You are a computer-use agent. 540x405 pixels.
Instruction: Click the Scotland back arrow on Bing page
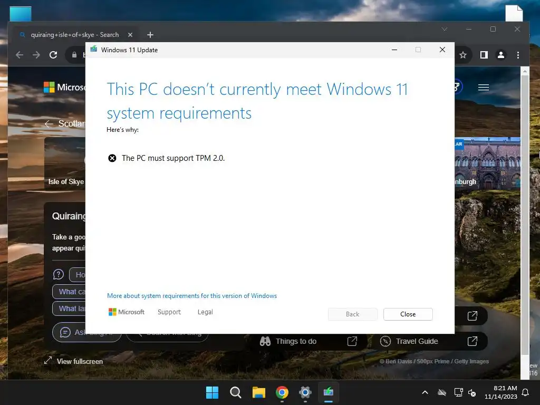[49, 123]
